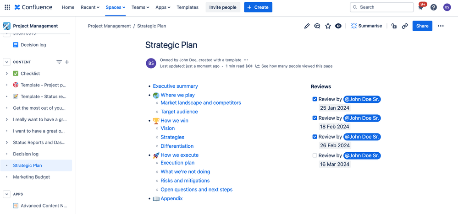
Task: Click @John Doe Sr. mention beside 25 Jan 2024
Action: pyautogui.click(x=362, y=99)
